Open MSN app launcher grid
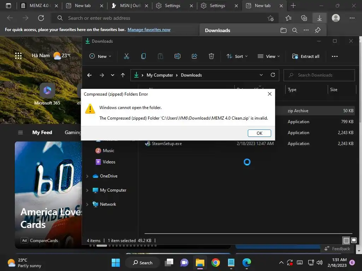This screenshot has height=271, width=362. [18, 55]
